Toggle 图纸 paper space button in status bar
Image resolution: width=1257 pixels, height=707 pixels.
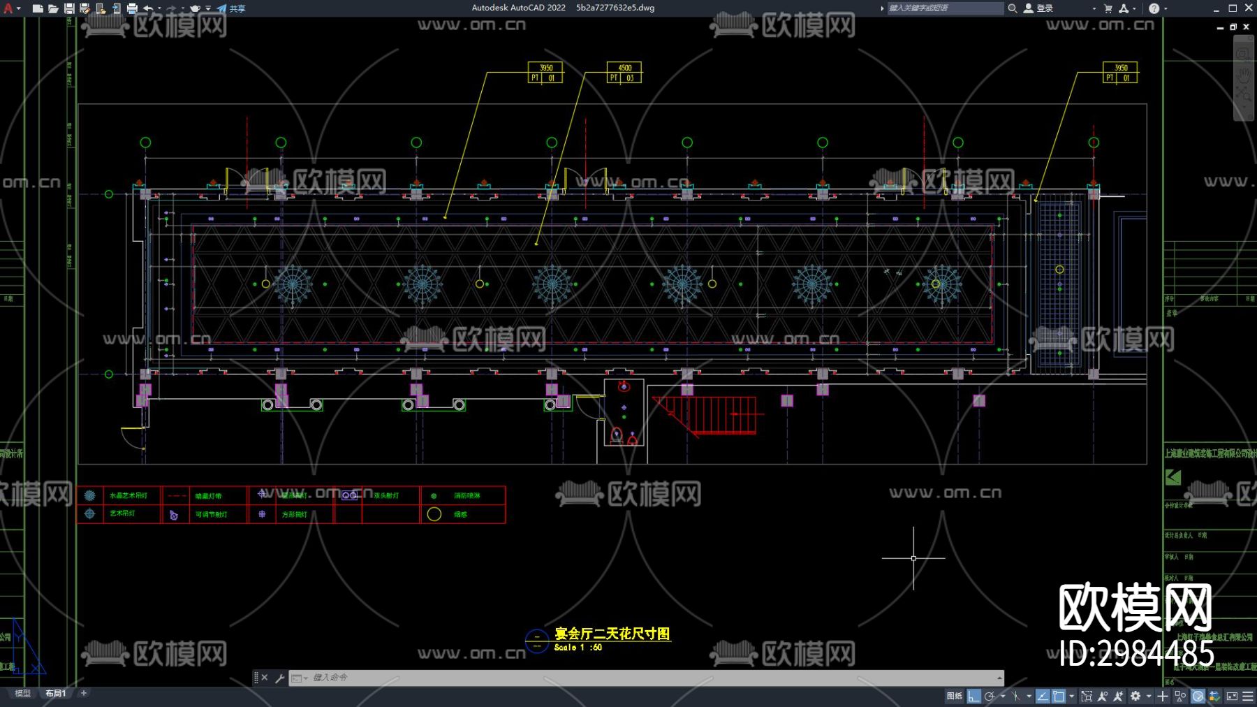(954, 696)
